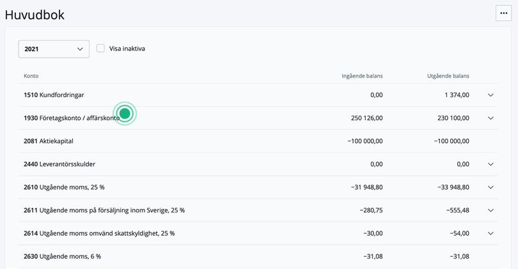Expand the 2611 Utgående moms row chevron

tap(491, 210)
